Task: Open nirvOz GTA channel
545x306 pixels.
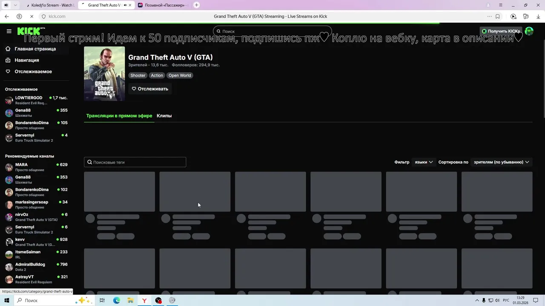Action: (36, 217)
